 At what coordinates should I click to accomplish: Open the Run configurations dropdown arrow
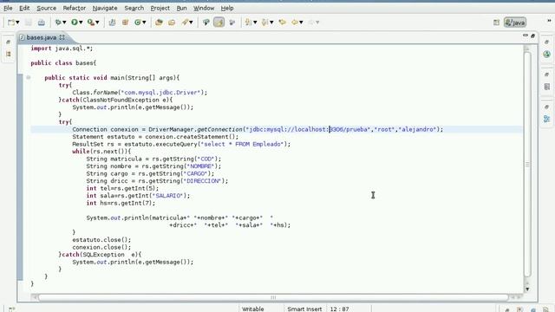tap(81, 23)
